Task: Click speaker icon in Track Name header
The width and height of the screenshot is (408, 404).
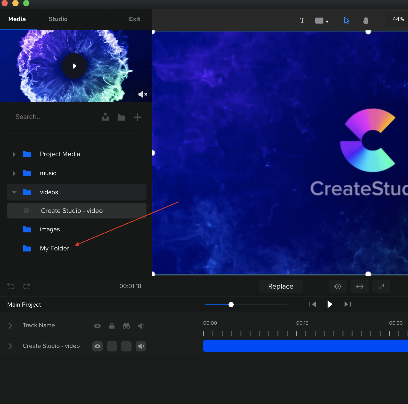Action: (x=141, y=326)
